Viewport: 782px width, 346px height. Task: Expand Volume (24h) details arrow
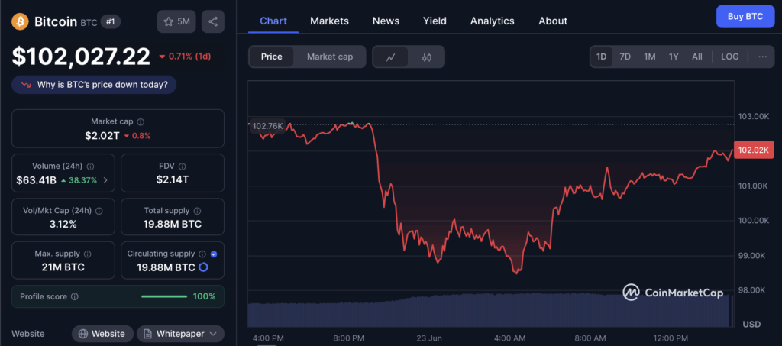(x=105, y=180)
